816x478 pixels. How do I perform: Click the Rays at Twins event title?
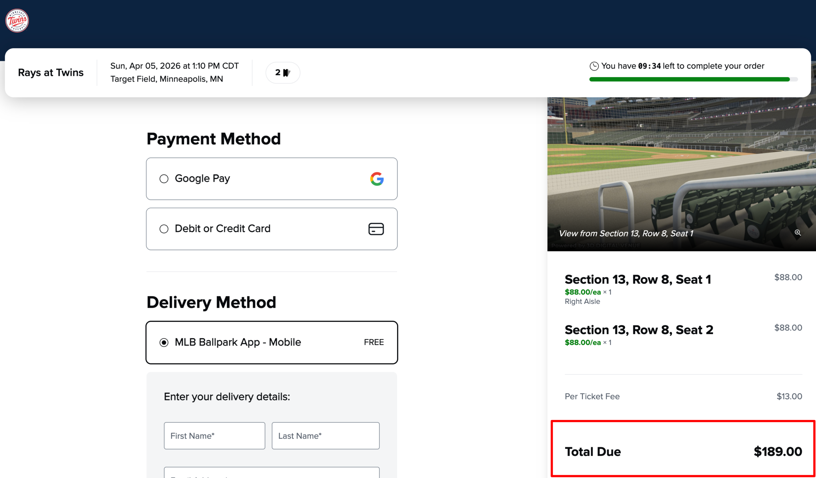(x=51, y=72)
